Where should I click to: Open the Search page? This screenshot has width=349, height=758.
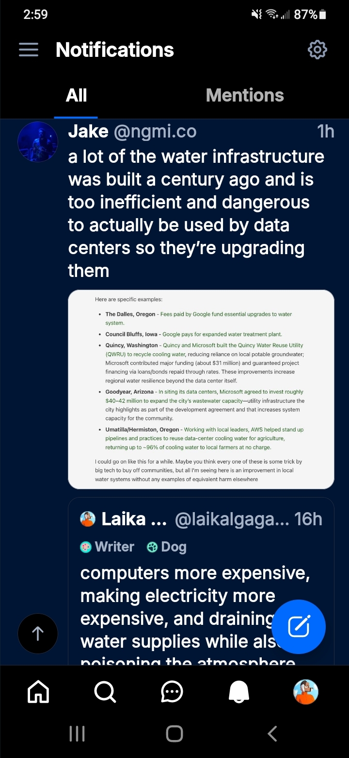coord(105,691)
